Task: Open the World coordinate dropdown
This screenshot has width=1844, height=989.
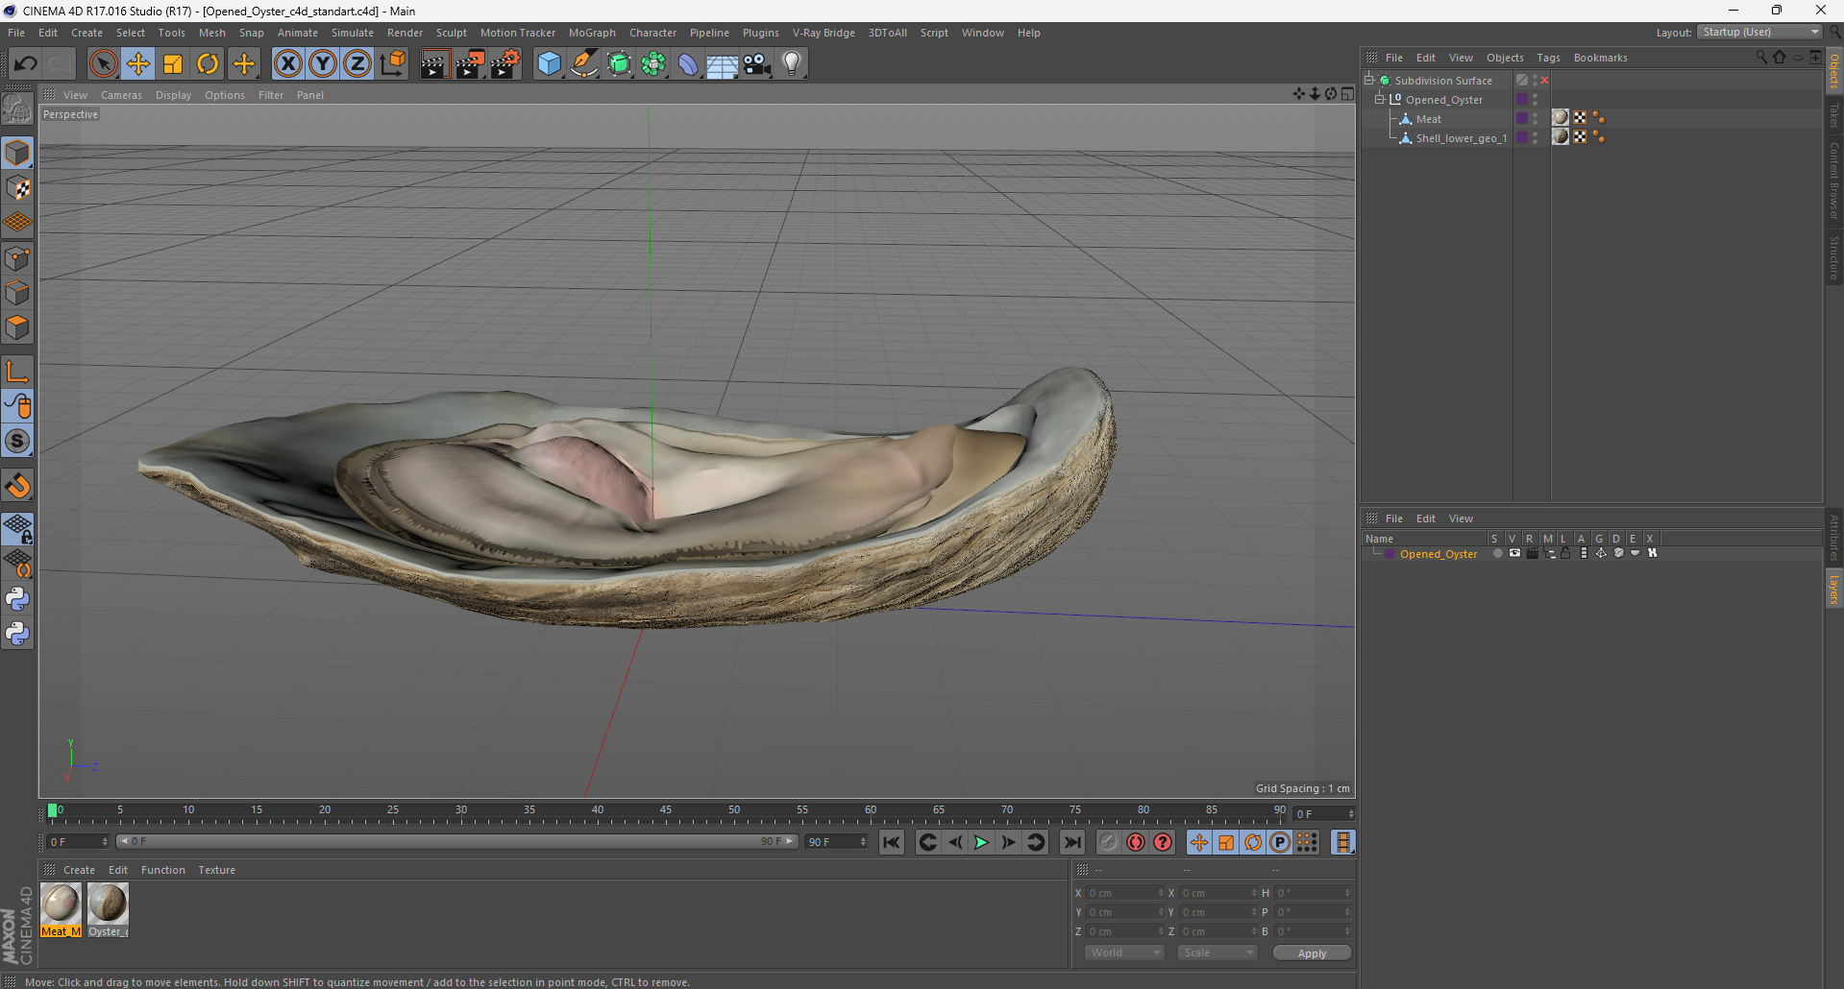Action: 1124,953
